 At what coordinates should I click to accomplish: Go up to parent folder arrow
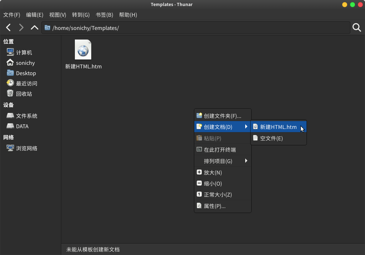click(34, 27)
